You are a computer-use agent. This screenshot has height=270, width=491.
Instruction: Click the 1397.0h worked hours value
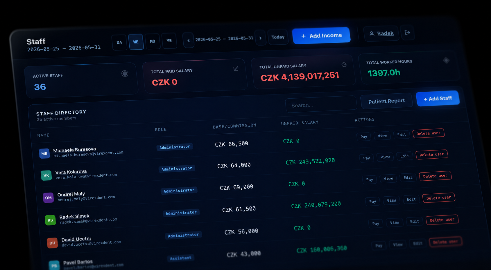coord(384,73)
